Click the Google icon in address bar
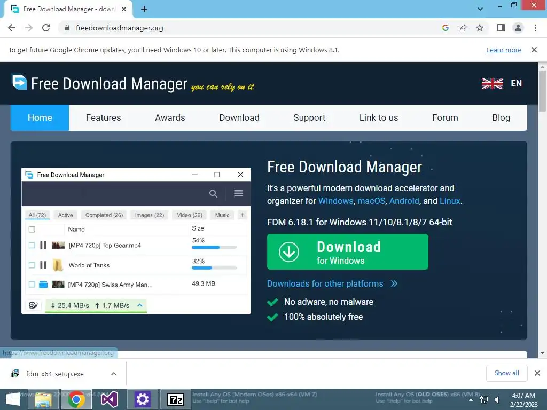This screenshot has height=410, width=547. [445, 28]
